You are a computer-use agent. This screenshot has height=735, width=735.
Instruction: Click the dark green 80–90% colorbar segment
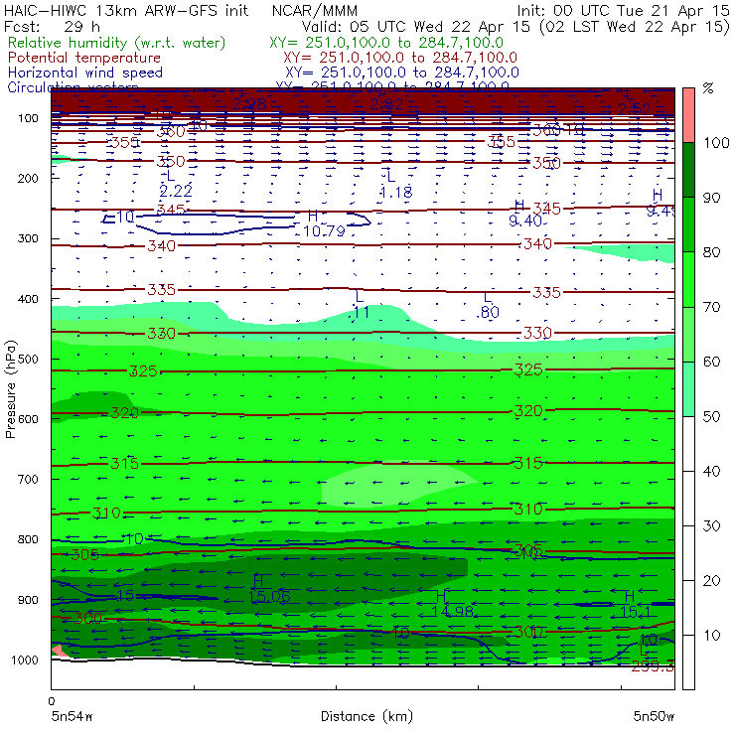coord(688,224)
